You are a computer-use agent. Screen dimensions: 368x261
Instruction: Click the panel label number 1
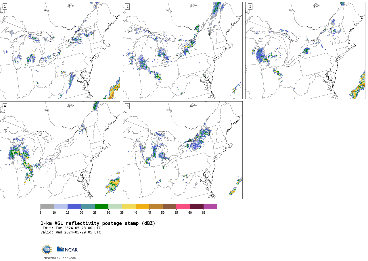(x=5, y=7)
